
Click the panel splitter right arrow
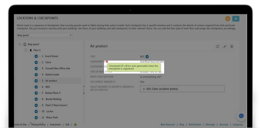pos(84,93)
